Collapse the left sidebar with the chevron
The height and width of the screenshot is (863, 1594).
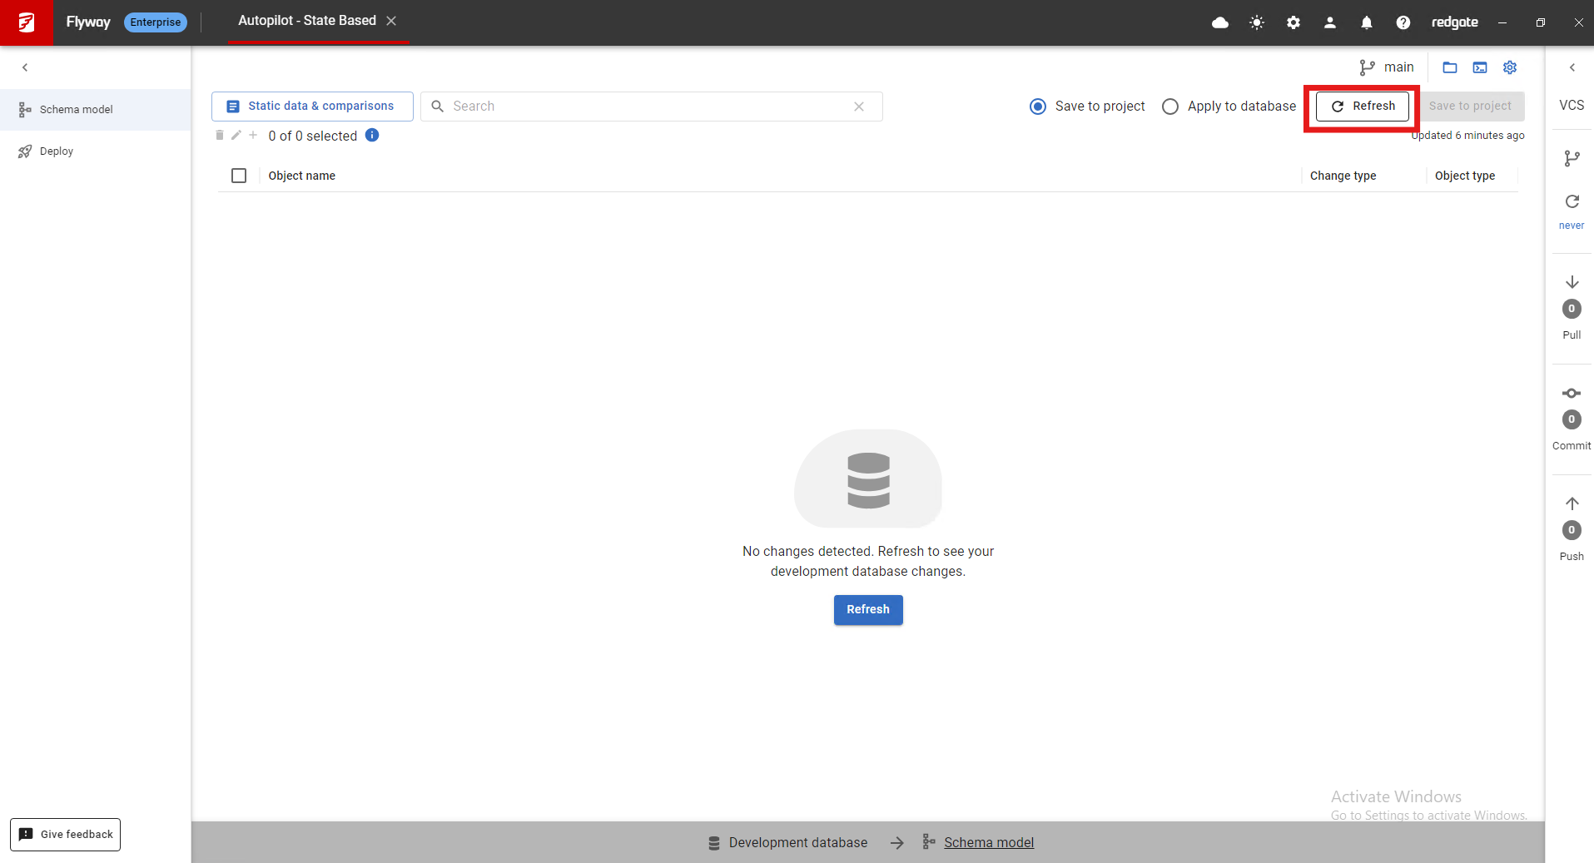tap(25, 67)
